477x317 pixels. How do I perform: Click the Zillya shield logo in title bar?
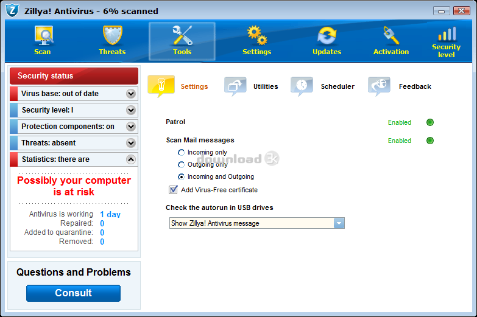pos(12,10)
